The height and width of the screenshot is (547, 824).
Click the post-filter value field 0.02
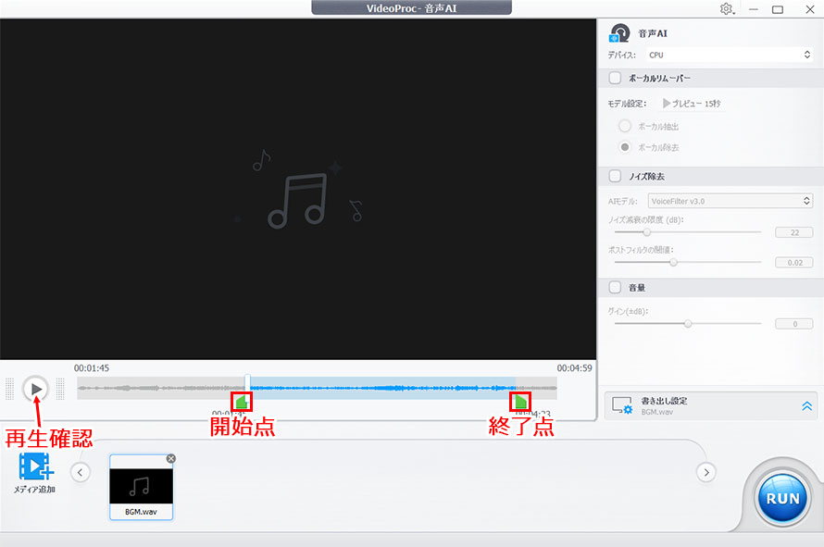794,262
